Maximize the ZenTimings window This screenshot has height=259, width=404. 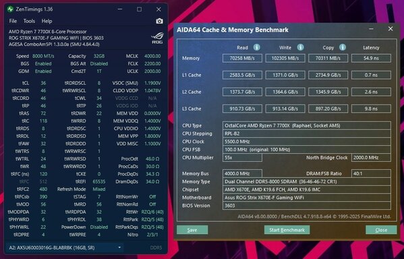point(139,9)
